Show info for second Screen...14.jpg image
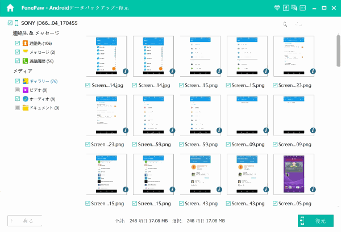The height and width of the screenshot is (232, 341). 172,71
